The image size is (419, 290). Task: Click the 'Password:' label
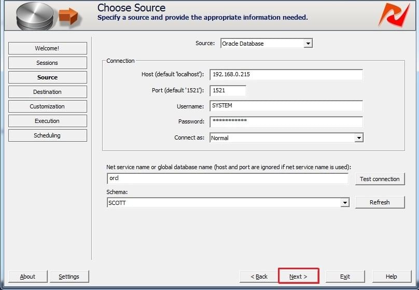191,121
